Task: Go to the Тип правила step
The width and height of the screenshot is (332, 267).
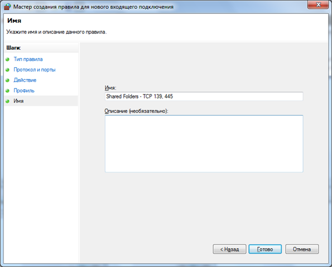Action: coord(28,59)
